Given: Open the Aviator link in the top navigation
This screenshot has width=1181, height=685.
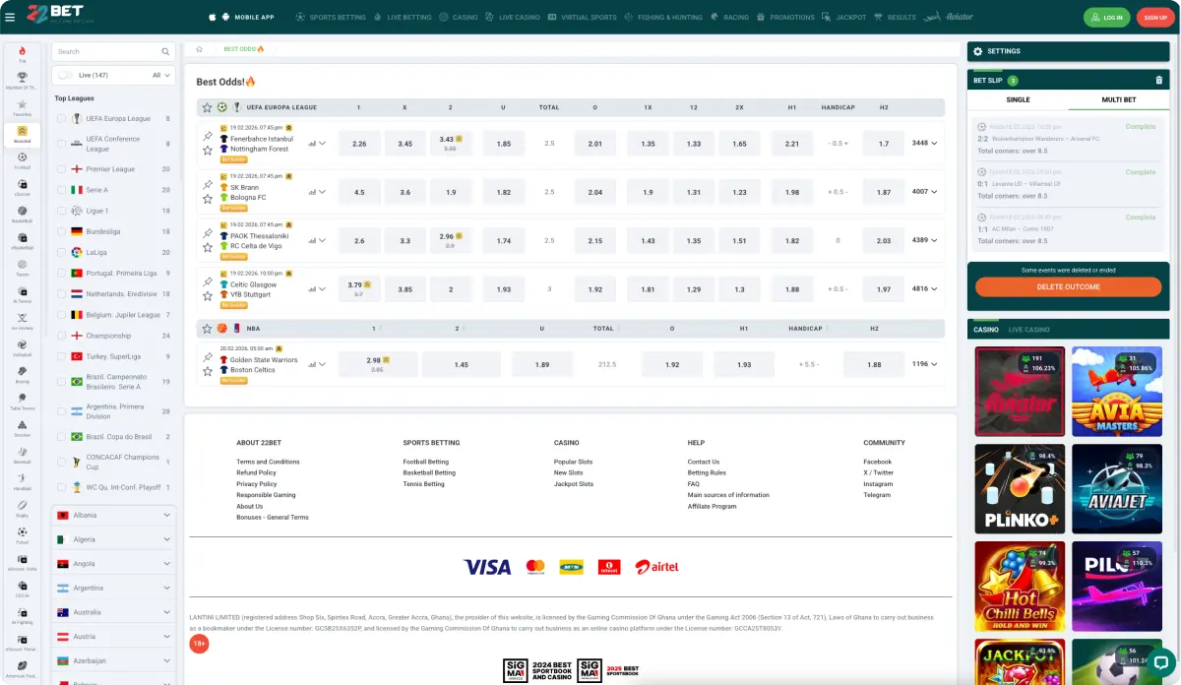Looking at the screenshot, I should point(950,17).
